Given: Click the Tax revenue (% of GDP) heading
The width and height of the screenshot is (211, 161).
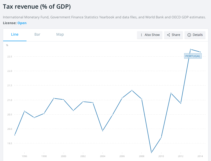Looking at the screenshot, I should click(x=37, y=7).
